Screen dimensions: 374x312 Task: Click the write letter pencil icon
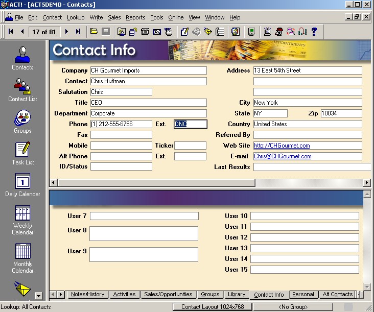(x=184, y=32)
